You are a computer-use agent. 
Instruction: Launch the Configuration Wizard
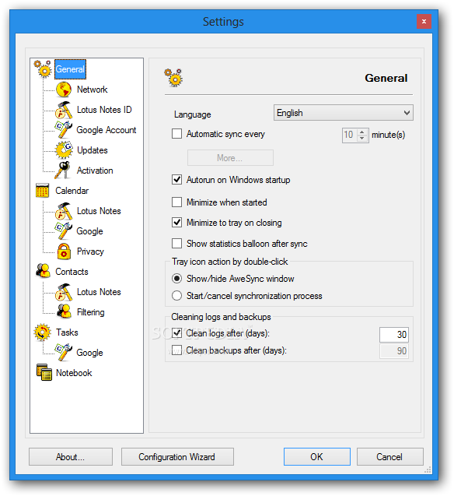(177, 457)
